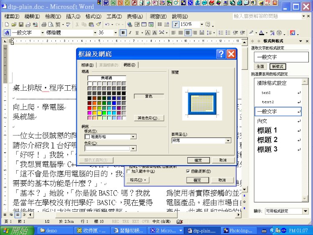
Task: Click the 新樣式 button
Action: point(278,66)
